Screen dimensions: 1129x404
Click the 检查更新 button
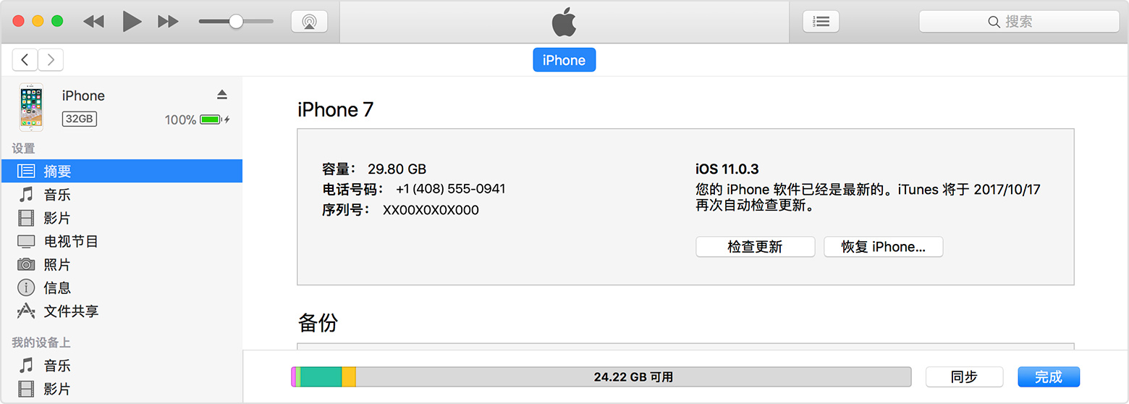[755, 247]
